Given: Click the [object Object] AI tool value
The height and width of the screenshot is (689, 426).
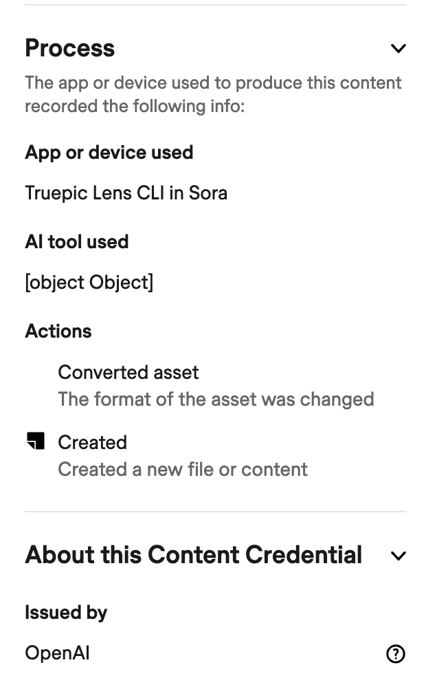Looking at the screenshot, I should click(89, 283).
